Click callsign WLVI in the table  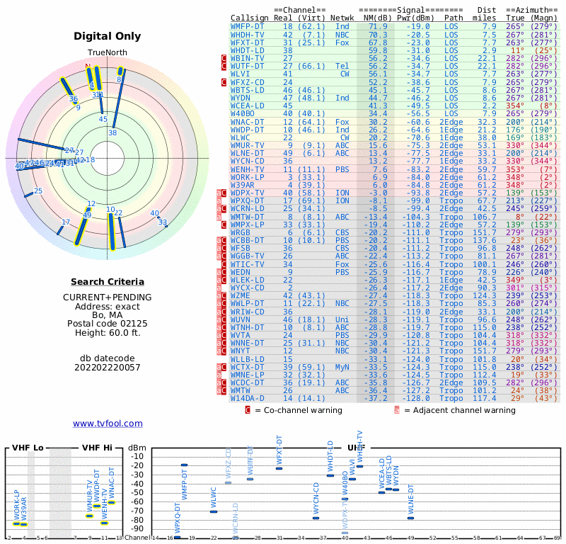[x=240, y=74]
